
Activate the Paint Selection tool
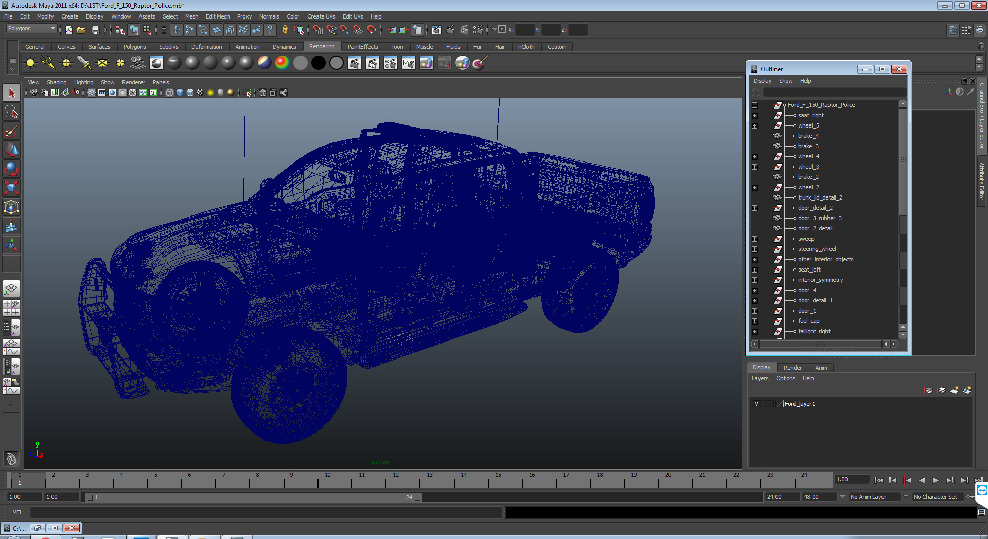(x=11, y=131)
